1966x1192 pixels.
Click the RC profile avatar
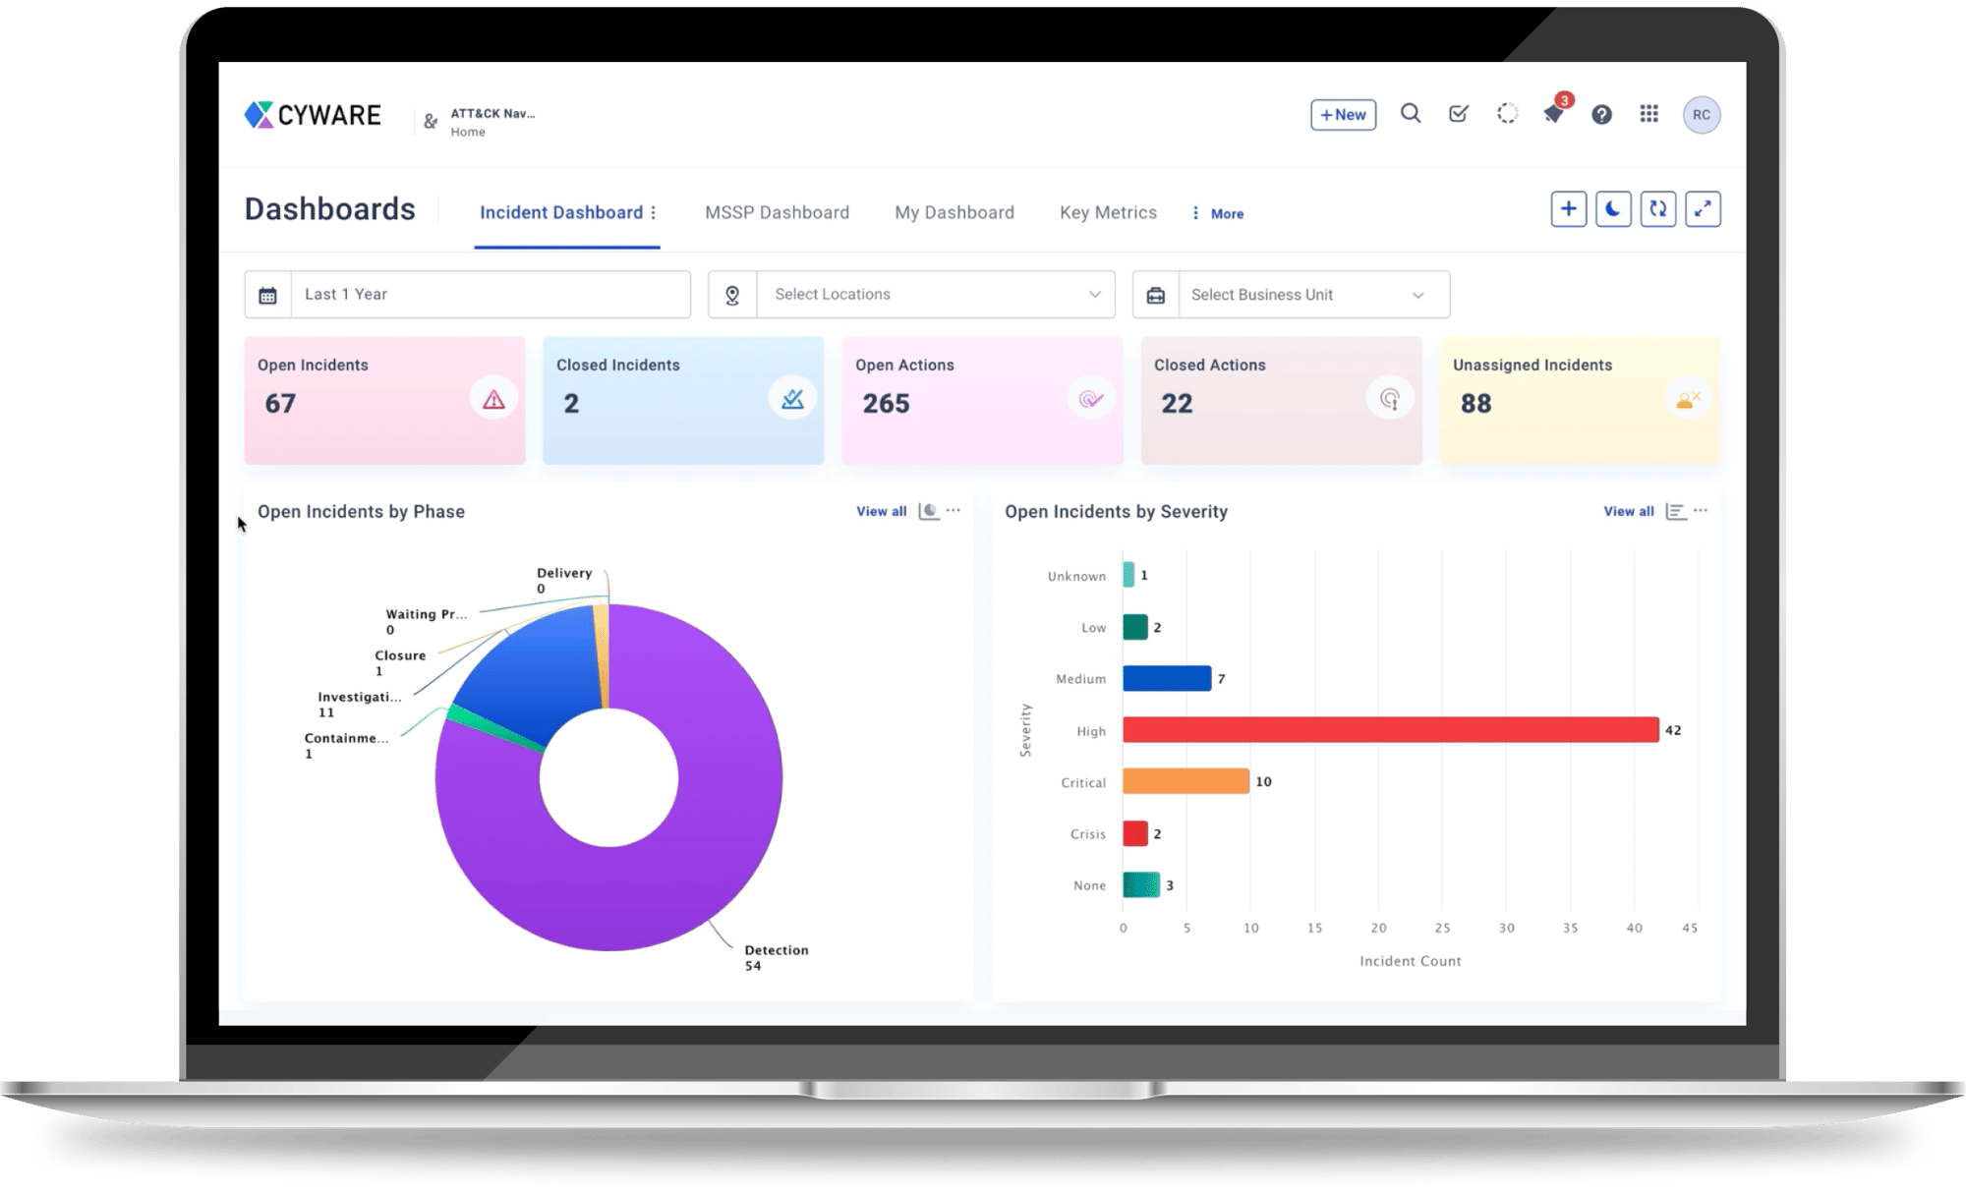point(1701,114)
